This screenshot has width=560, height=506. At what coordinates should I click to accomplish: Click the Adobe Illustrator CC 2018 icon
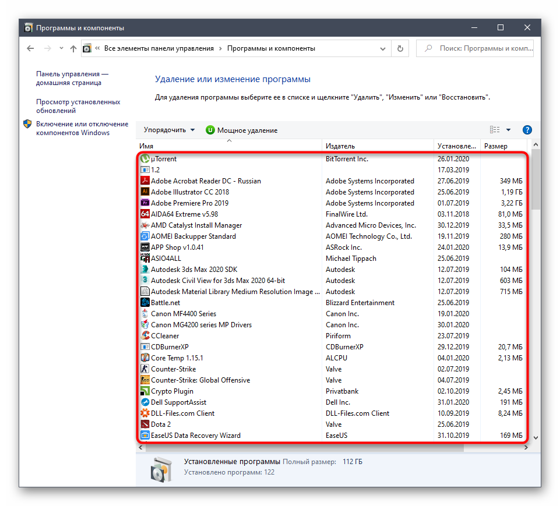(146, 192)
